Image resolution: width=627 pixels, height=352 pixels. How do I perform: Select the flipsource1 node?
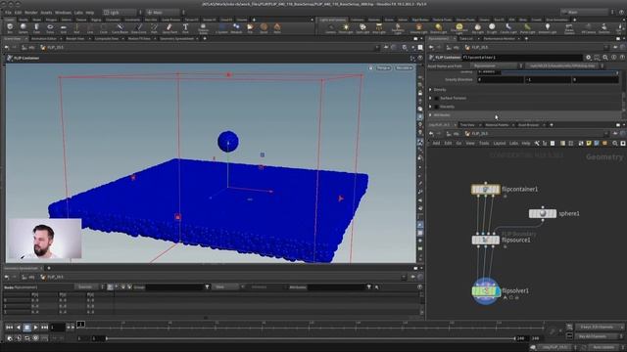(486, 240)
